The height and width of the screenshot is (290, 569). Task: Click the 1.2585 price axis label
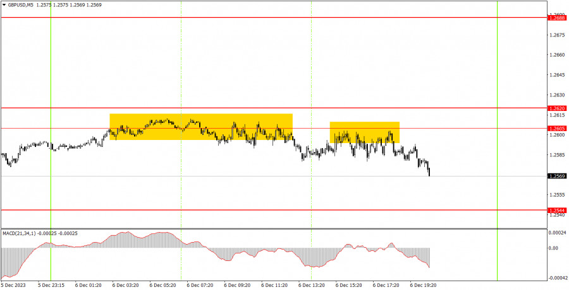[558, 155]
